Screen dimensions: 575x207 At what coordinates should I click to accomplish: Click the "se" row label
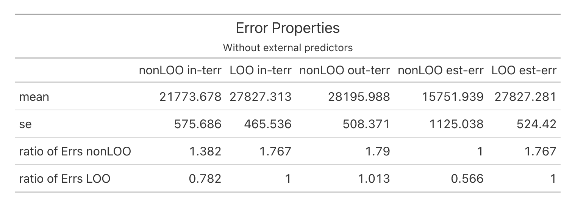coord(25,124)
